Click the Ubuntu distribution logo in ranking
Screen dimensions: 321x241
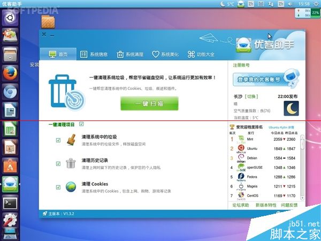pos(241,149)
